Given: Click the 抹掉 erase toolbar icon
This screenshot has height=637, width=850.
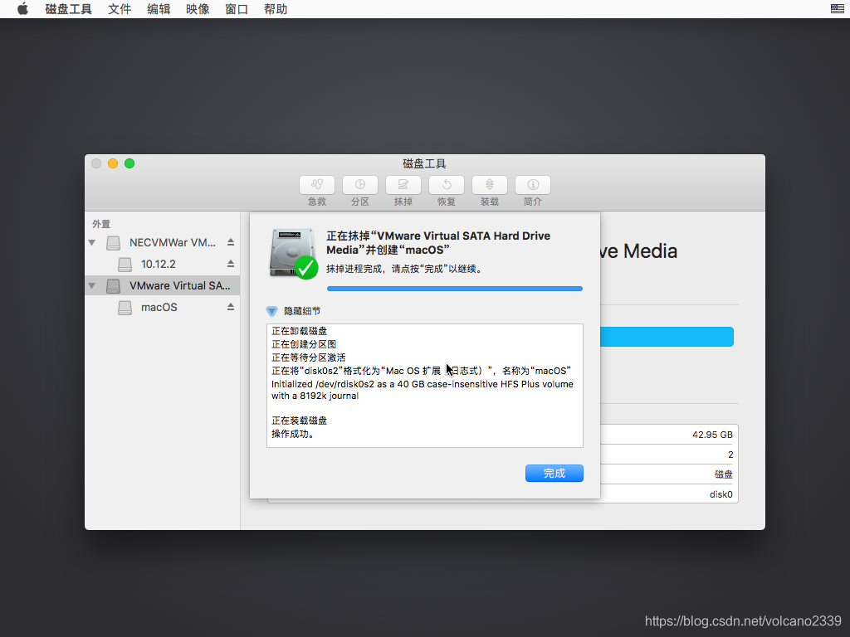Looking at the screenshot, I should (403, 185).
